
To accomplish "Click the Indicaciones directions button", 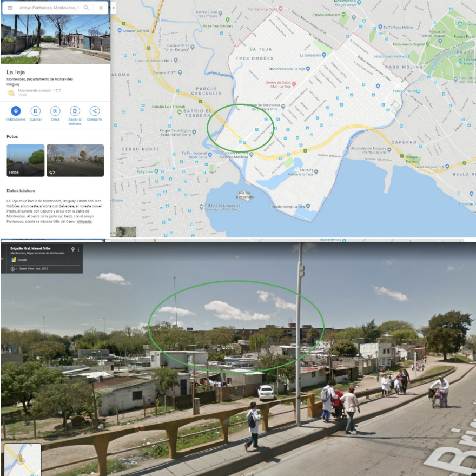I will pyautogui.click(x=16, y=111).
